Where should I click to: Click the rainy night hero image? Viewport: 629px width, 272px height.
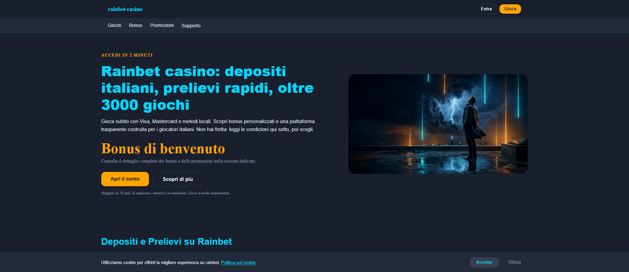(x=438, y=124)
